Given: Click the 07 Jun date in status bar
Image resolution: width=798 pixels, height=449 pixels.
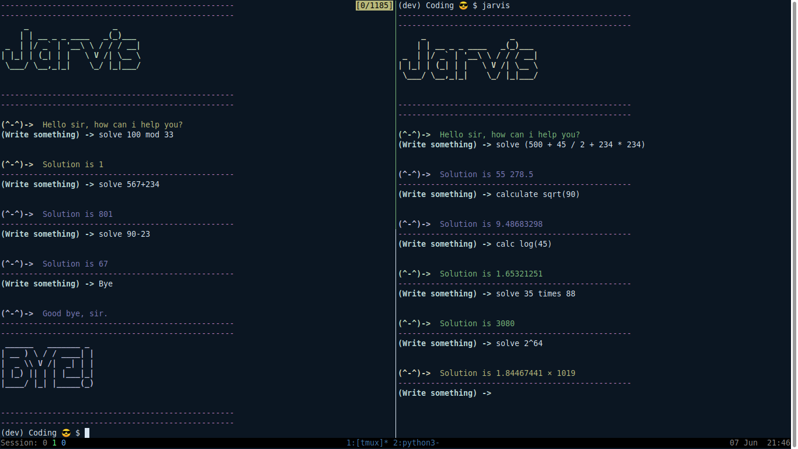Looking at the screenshot, I should click(744, 443).
